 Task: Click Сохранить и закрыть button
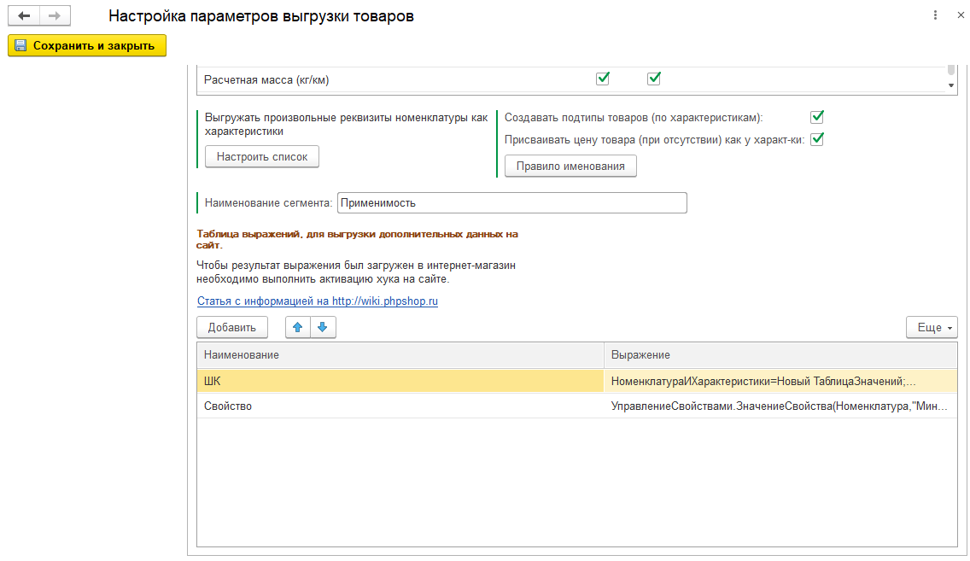87,46
